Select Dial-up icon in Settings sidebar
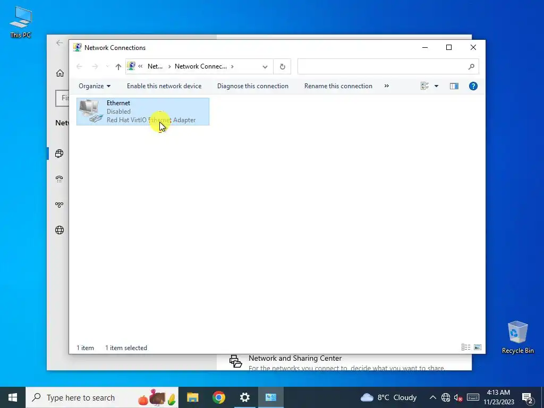The height and width of the screenshot is (408, 544). coord(59,179)
